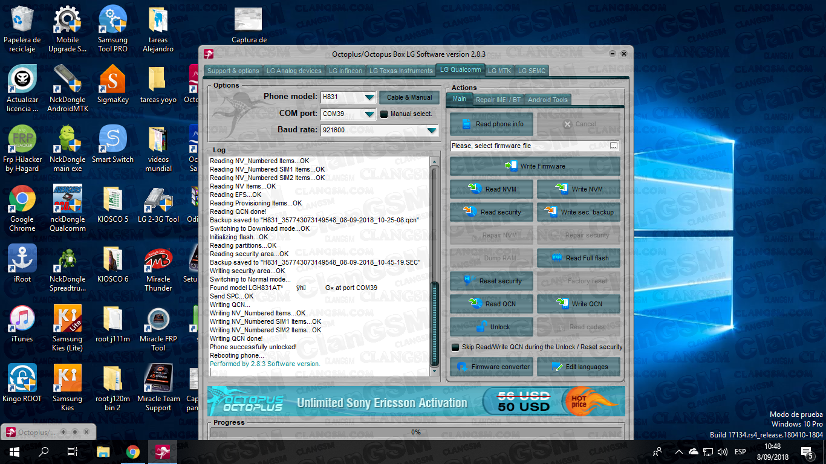Viewport: 826px width, 464px height.
Task: Click Write QCN button
Action: point(579,304)
